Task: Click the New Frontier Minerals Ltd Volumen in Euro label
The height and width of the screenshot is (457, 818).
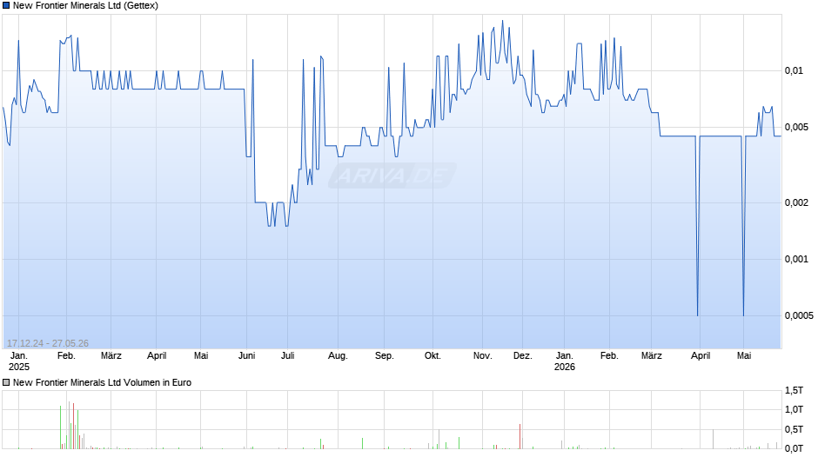Action: 103,382
